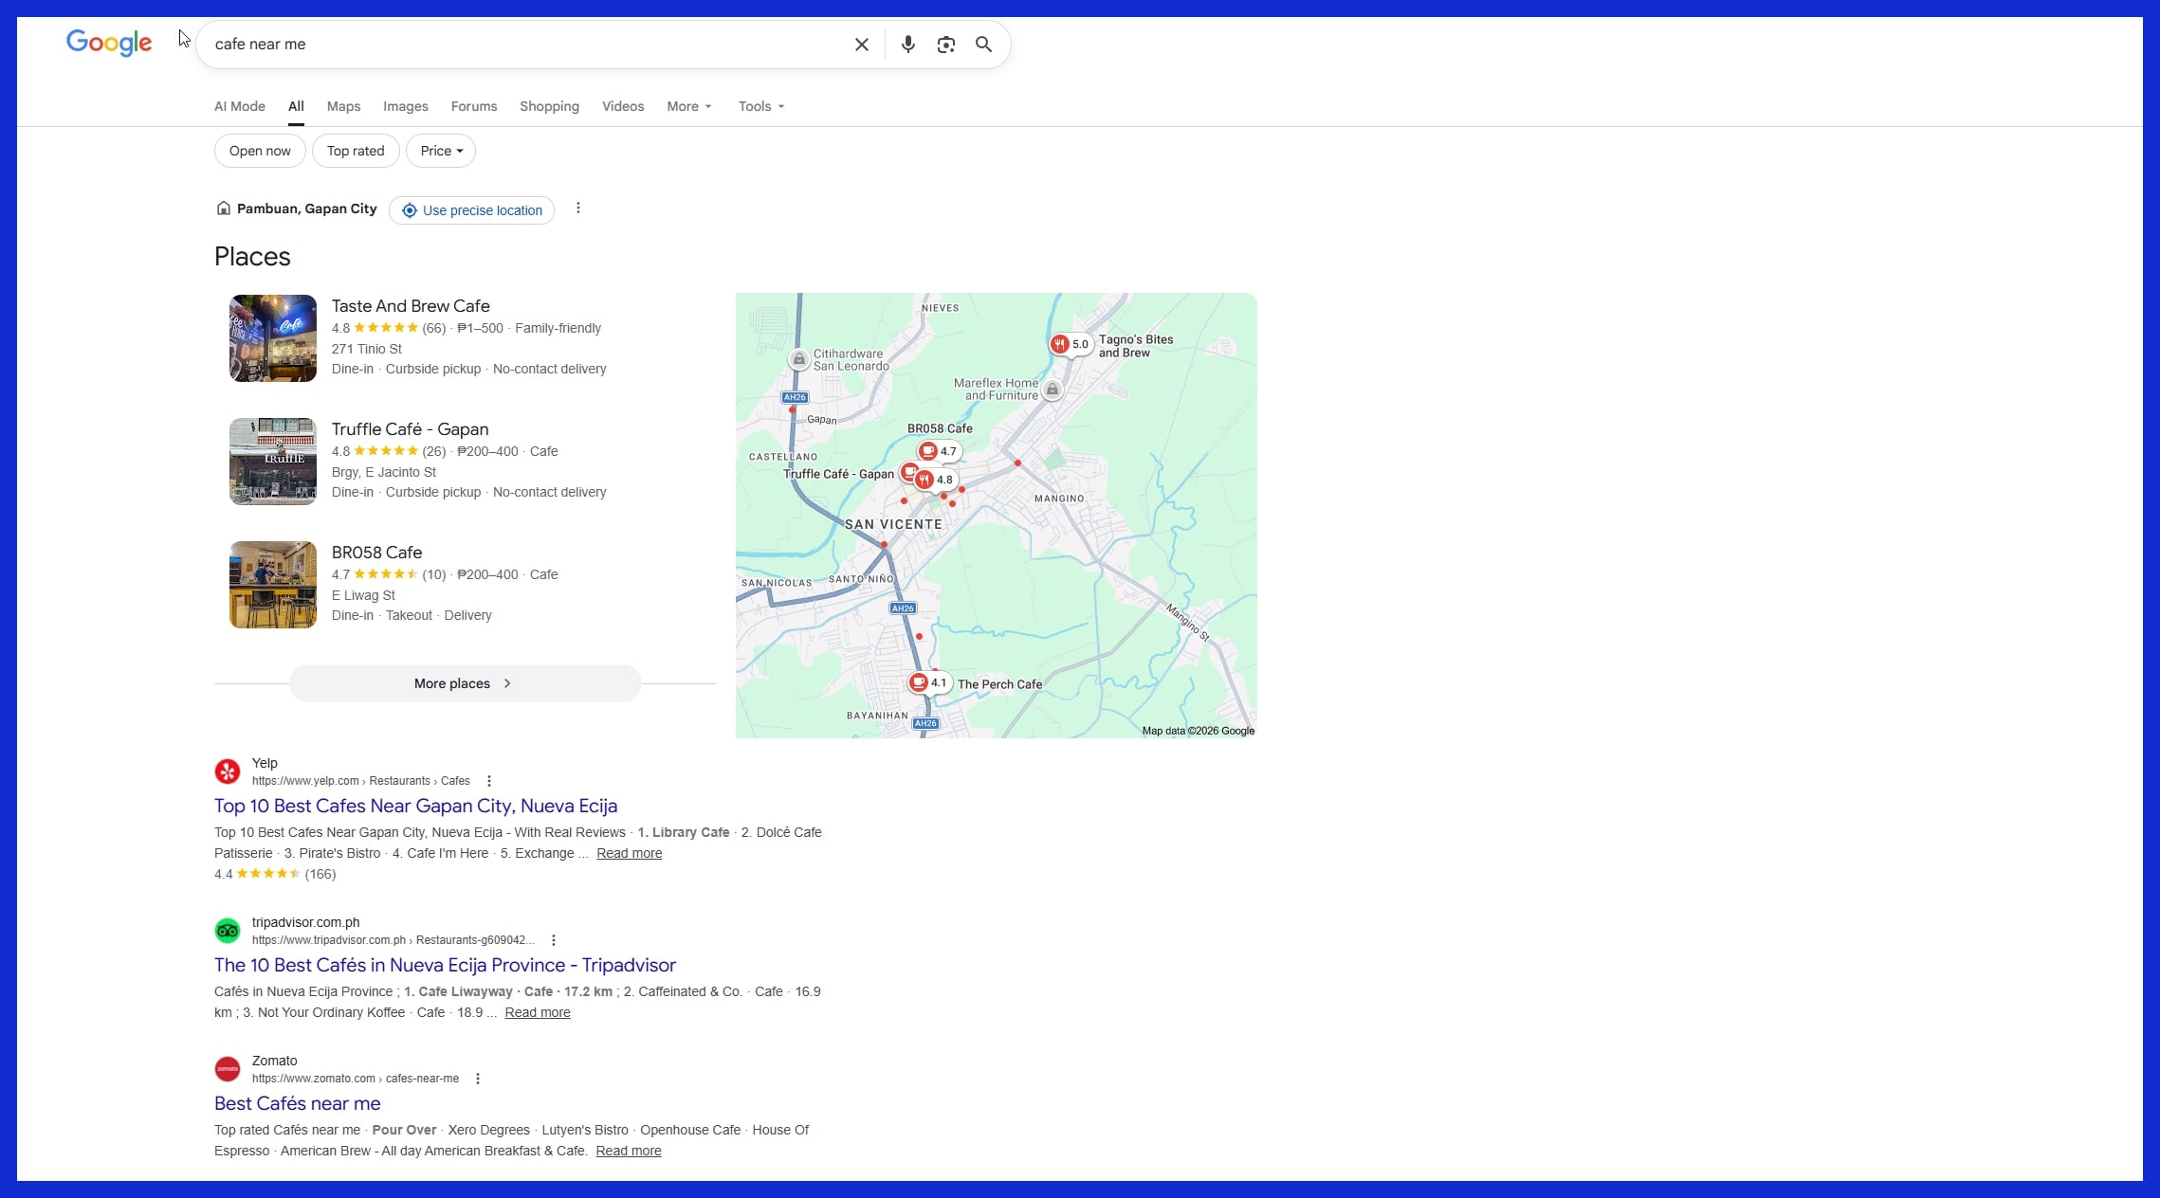Image resolution: width=2160 pixels, height=1198 pixels.
Task: Clear the search box text
Action: click(861, 45)
